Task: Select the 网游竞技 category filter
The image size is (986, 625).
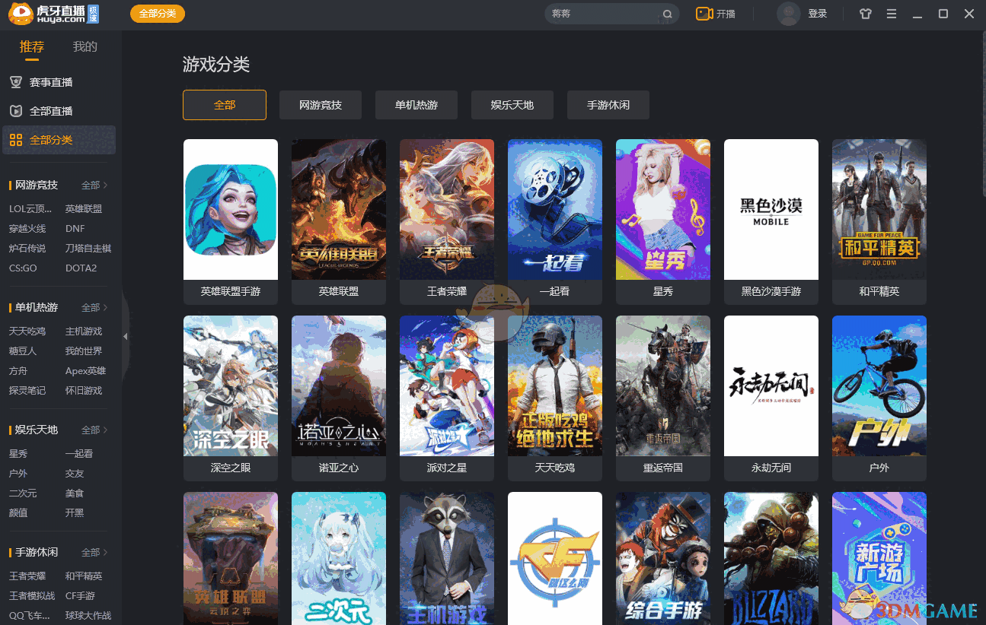Action: (320, 105)
